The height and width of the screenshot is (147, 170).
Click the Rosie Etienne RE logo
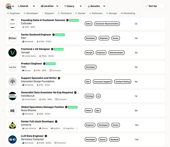click(12, 111)
